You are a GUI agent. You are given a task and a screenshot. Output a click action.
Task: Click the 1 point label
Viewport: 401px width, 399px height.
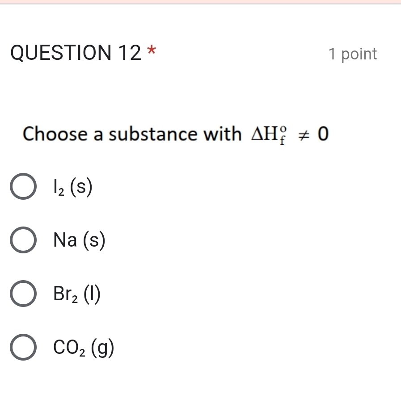tap(353, 54)
